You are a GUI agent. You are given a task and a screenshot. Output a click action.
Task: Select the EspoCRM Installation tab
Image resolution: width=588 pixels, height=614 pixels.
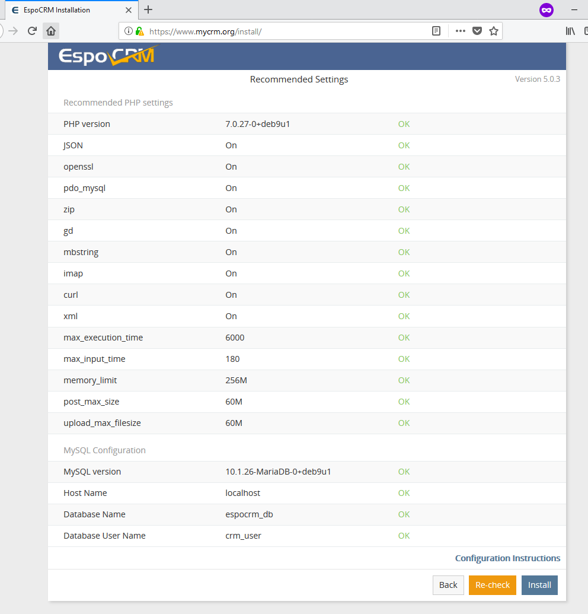[x=72, y=10]
